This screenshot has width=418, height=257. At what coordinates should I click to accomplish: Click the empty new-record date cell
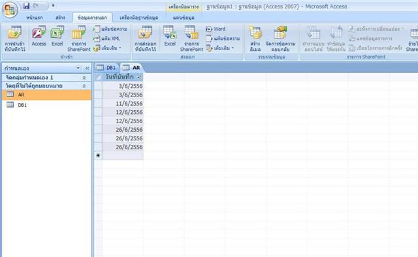(x=123, y=155)
